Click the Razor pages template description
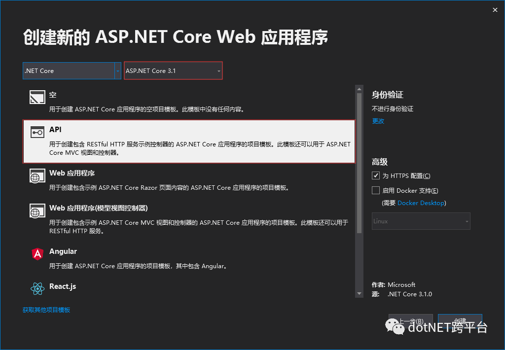Viewport: 505px width, 350px height. pos(169,187)
